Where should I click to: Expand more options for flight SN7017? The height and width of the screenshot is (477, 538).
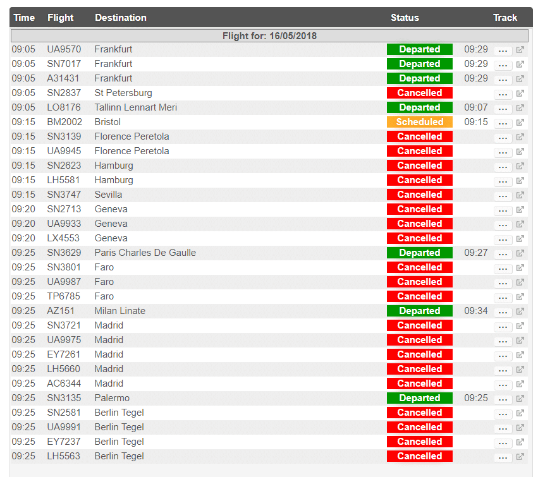(503, 65)
